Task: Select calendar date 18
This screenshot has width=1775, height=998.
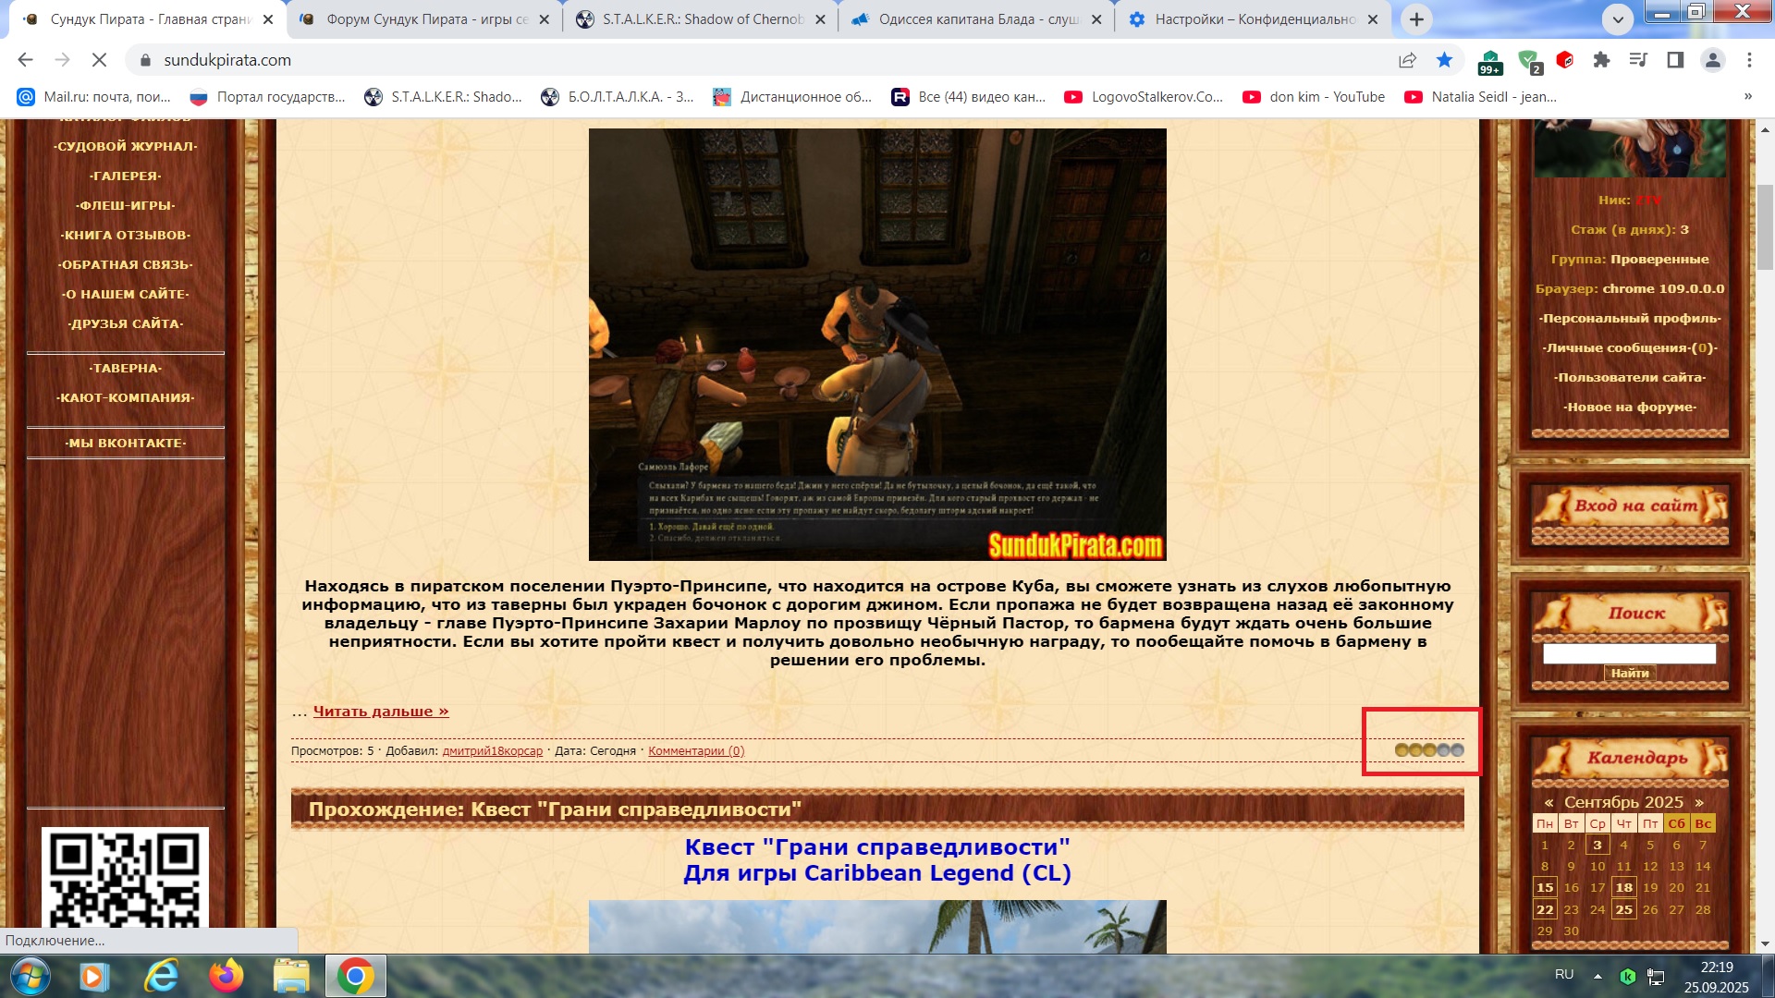Action: (1623, 887)
